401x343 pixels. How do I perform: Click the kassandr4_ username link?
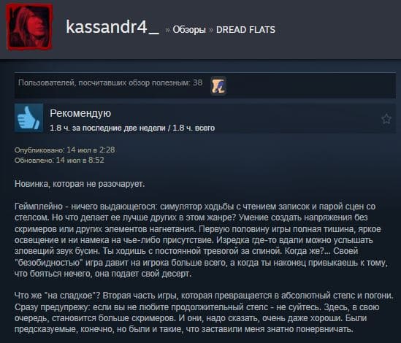click(x=112, y=27)
